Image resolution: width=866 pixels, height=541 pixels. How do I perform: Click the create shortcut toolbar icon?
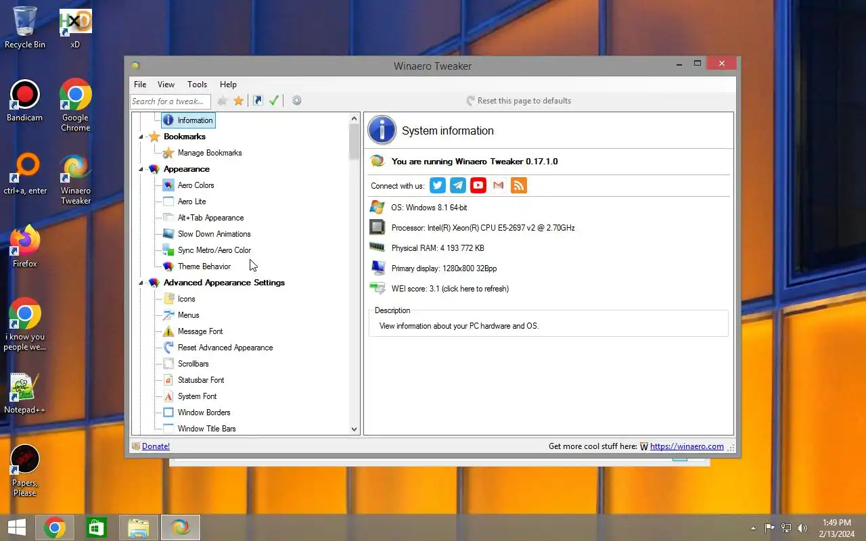click(x=258, y=101)
